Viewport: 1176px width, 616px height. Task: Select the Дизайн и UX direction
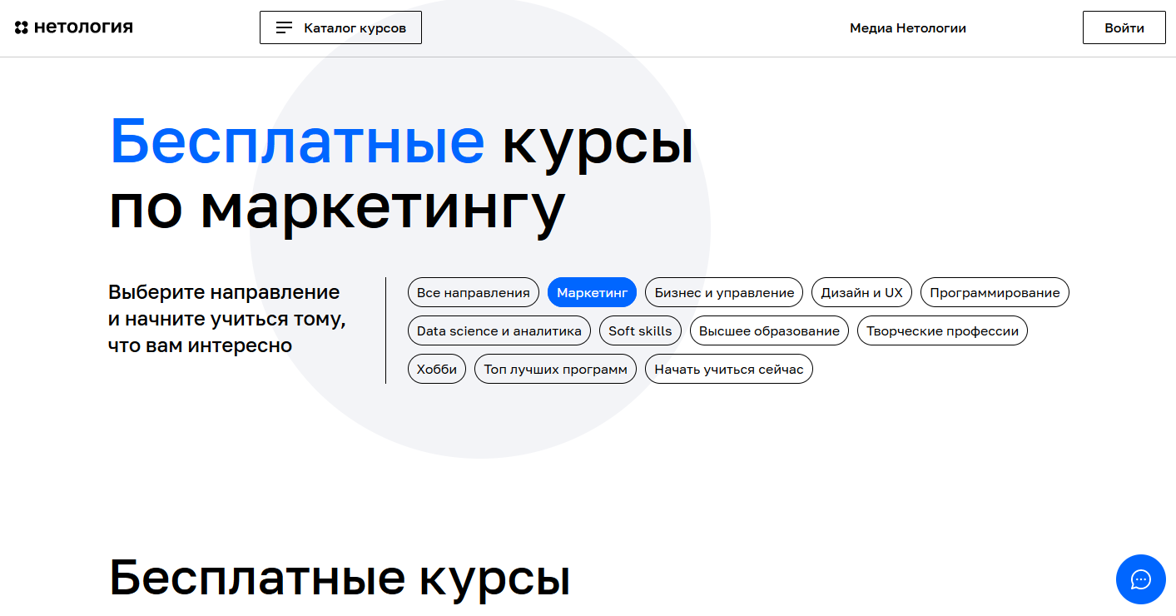[861, 292]
